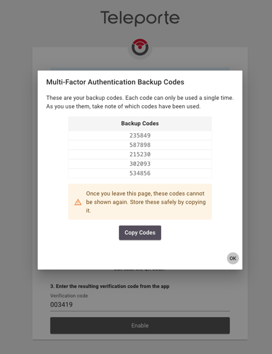Image resolution: width=272 pixels, height=354 pixels.
Task: Click the Multi-Factor Authentication Backup Codes heading
Action: 115,82
